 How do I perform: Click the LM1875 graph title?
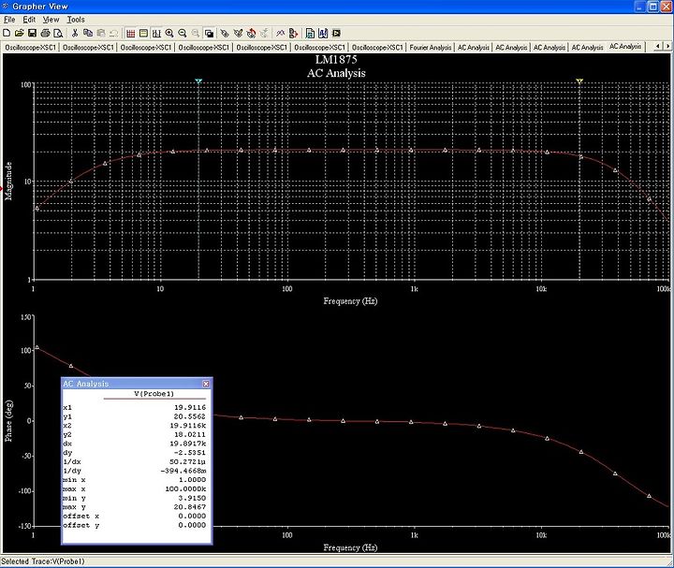(336, 60)
